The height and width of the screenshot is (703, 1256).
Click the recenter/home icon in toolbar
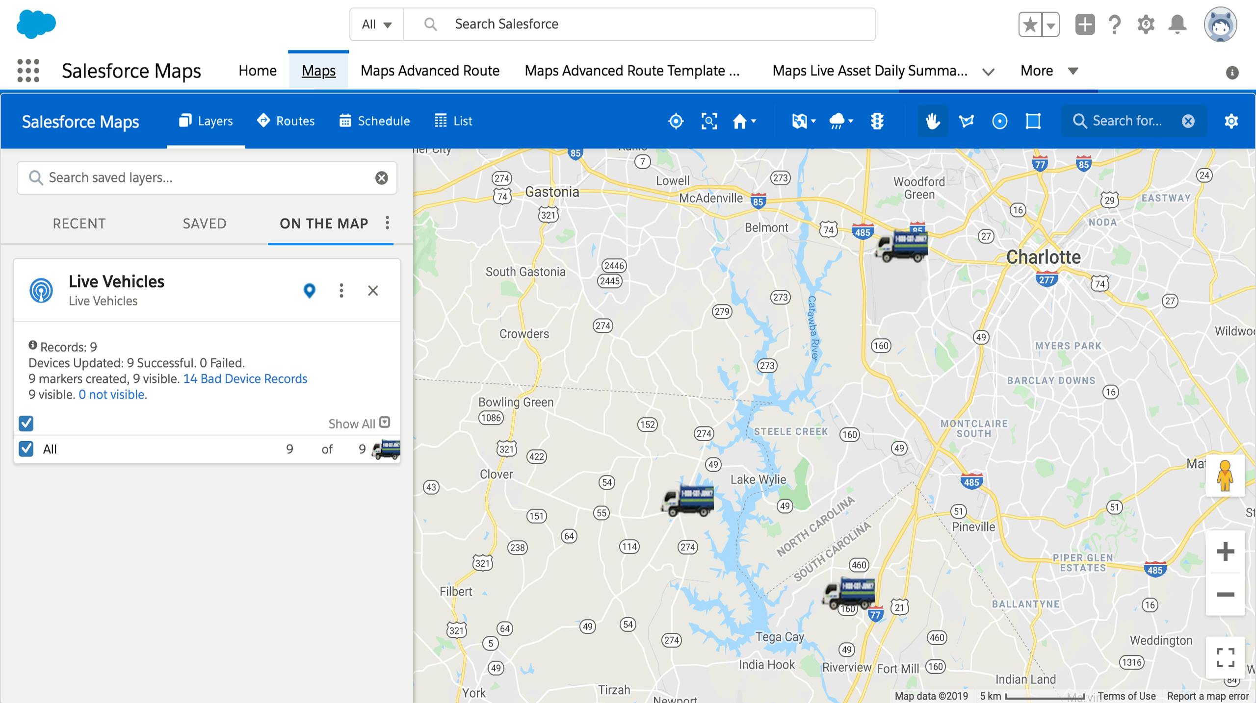(x=739, y=121)
